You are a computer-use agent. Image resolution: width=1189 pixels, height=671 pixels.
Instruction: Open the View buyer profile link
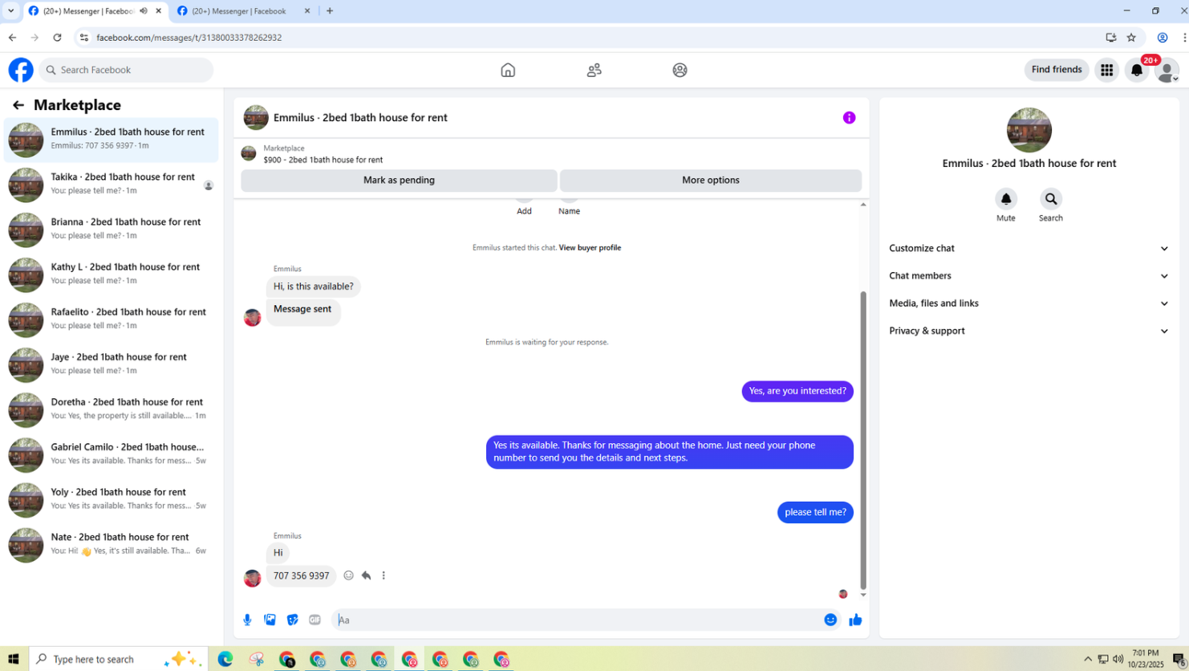pos(590,248)
